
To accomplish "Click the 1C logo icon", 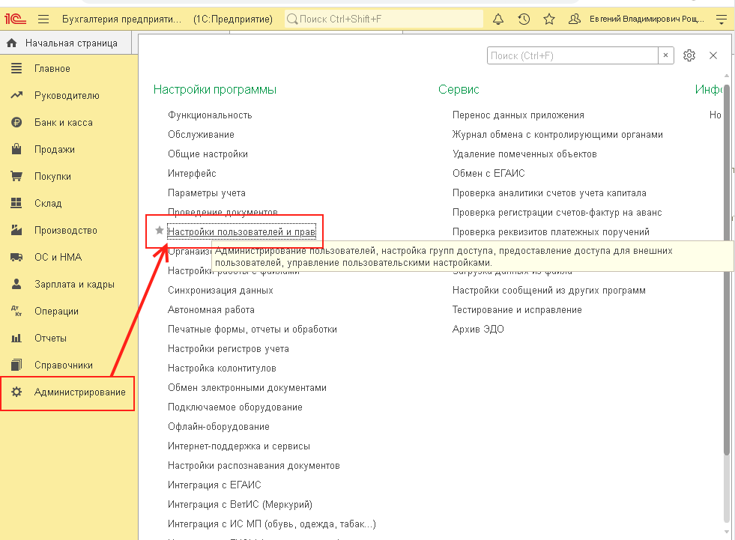I will tap(15, 19).
